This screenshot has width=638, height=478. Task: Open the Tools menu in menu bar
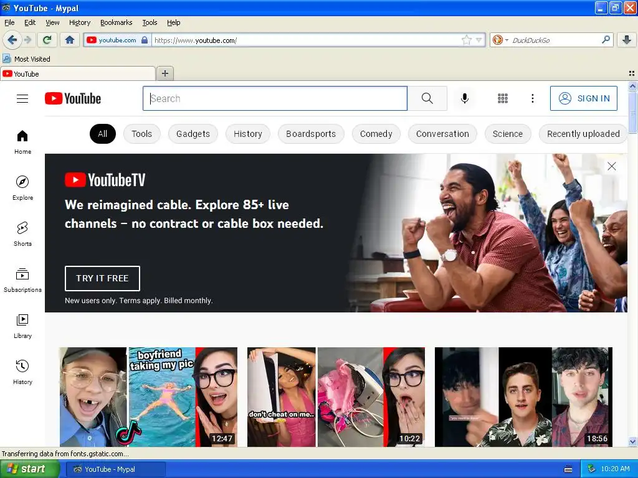(150, 22)
